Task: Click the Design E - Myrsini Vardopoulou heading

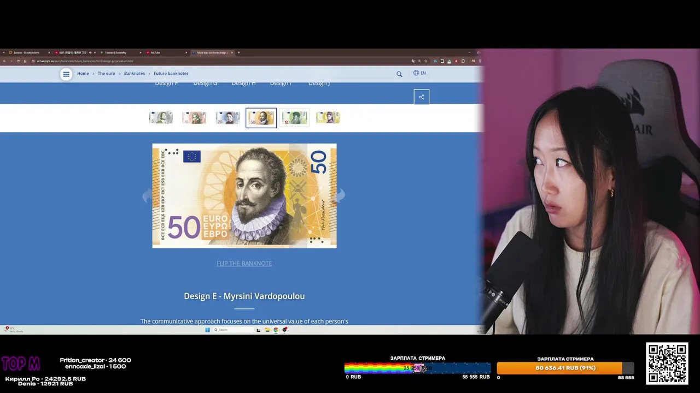Action: point(244,296)
